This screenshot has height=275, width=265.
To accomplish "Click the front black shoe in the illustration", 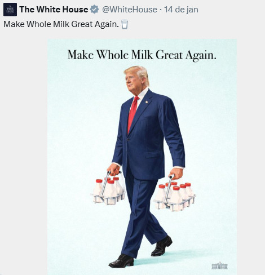I will pos(121,261).
